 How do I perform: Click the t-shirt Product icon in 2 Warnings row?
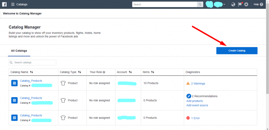point(63,83)
